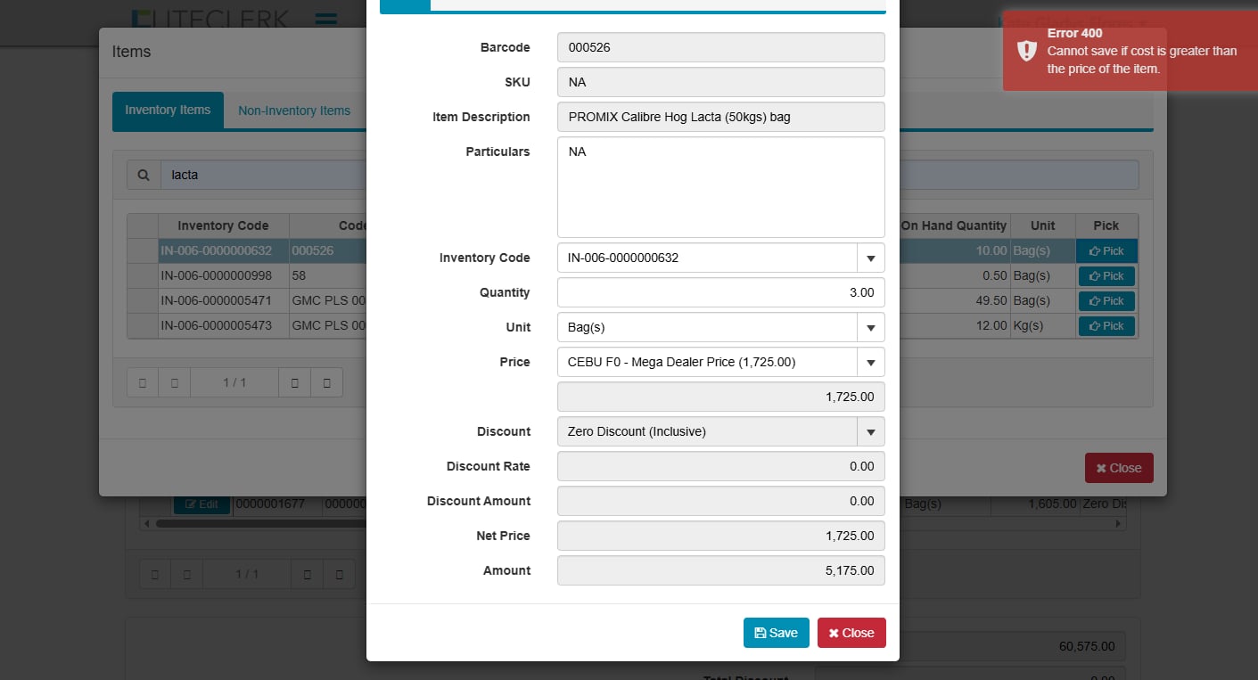1258x680 pixels.
Task: Click the Quantity field showing 3.00
Action: 720,292
